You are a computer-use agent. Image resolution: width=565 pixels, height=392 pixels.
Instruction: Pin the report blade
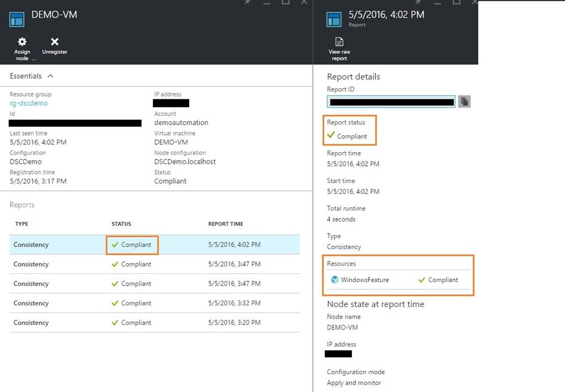[x=418, y=2]
